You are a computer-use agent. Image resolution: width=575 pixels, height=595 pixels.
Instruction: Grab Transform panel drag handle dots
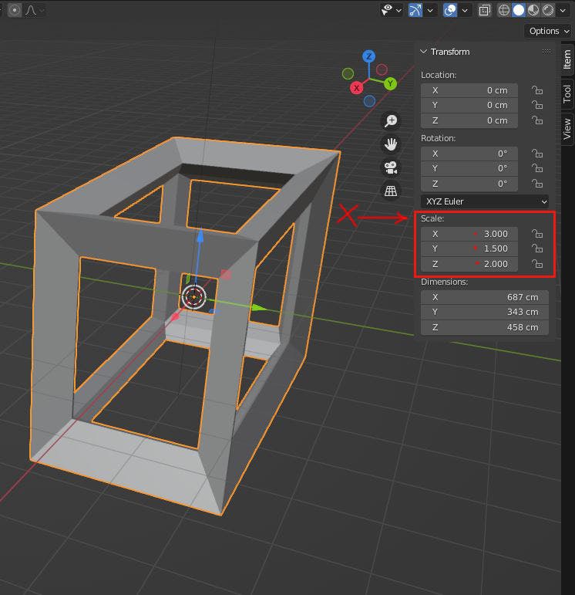click(x=546, y=51)
